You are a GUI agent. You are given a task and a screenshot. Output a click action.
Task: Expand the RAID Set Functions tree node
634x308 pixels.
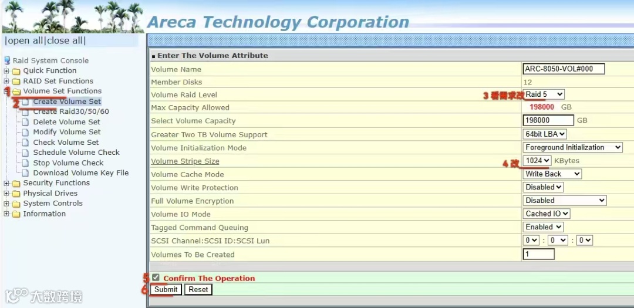[x=6, y=81]
